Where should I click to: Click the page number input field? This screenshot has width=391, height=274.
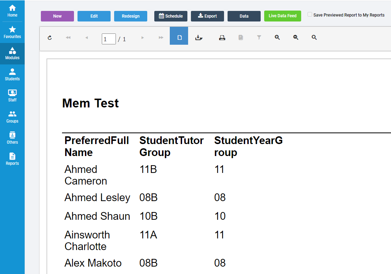click(108, 39)
